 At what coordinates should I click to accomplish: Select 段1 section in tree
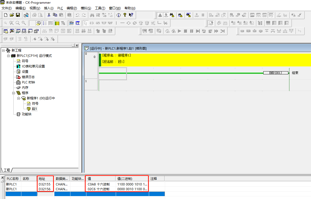coord(34,109)
